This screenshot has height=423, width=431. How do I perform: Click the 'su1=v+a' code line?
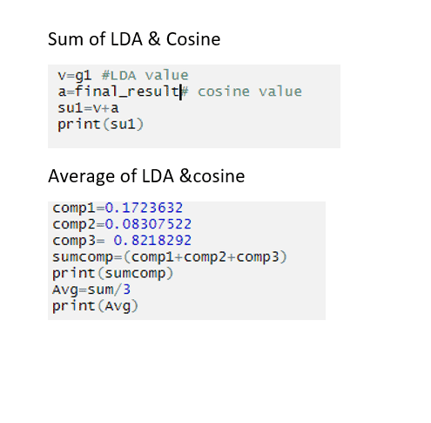(88, 108)
